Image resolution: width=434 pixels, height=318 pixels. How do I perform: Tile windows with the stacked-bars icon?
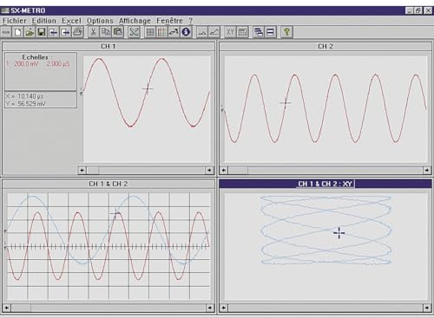(270, 32)
